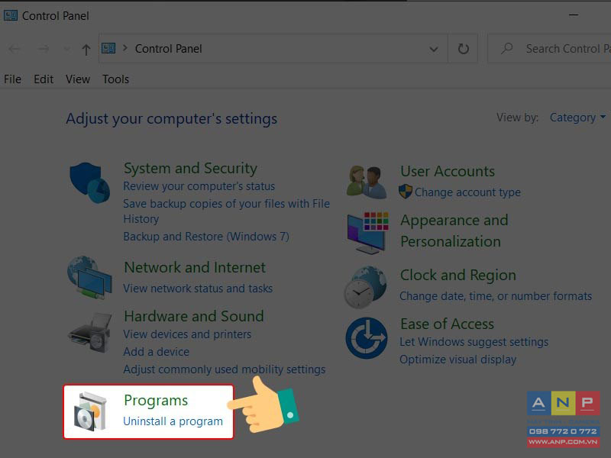Open the Ease of Access icon

[367, 337]
